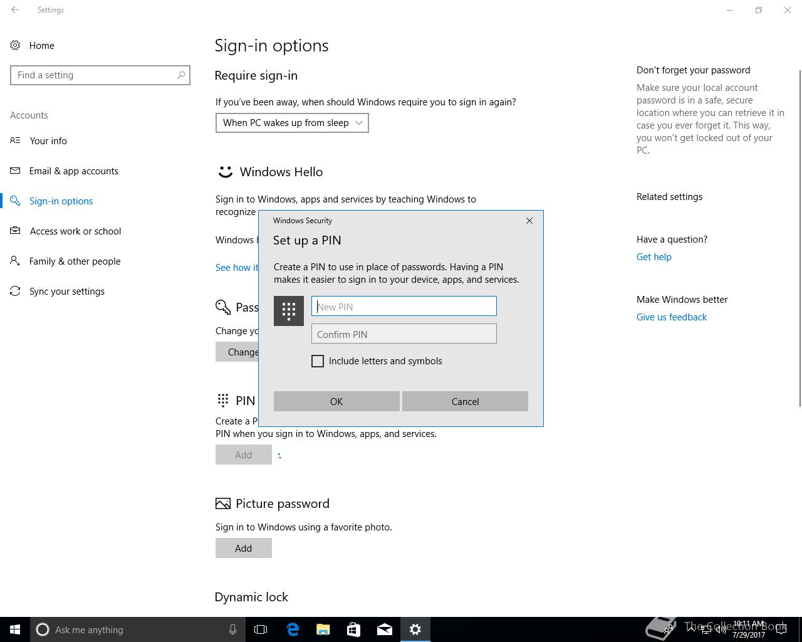The height and width of the screenshot is (642, 802).
Task: Open Microsoft Store from the taskbar
Action: click(353, 629)
